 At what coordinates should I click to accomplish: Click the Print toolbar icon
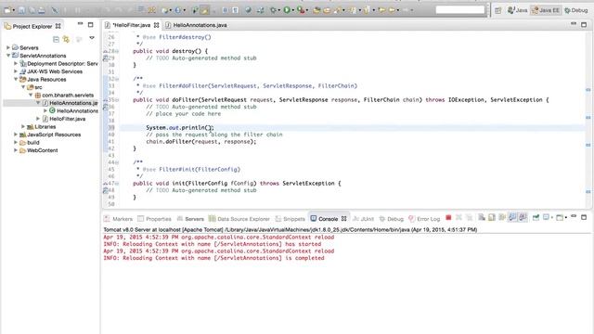coord(42,10)
